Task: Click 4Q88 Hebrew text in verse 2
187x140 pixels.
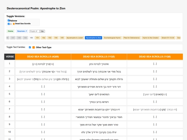Action: click(x=43, y=72)
